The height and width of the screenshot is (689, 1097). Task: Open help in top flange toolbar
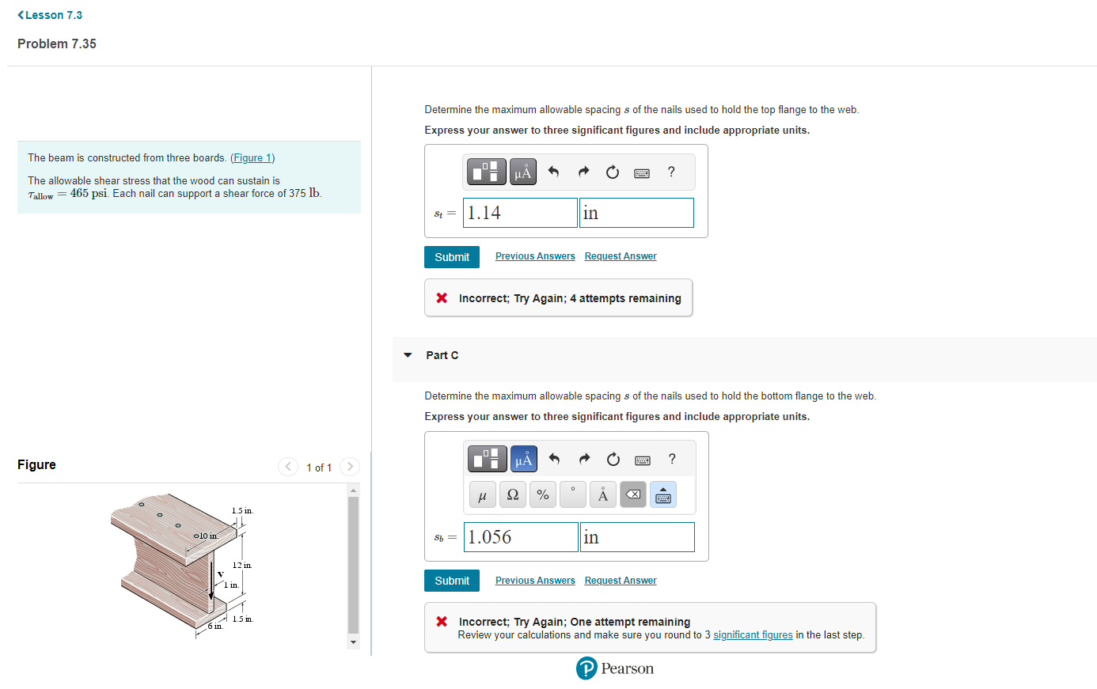[x=671, y=172]
